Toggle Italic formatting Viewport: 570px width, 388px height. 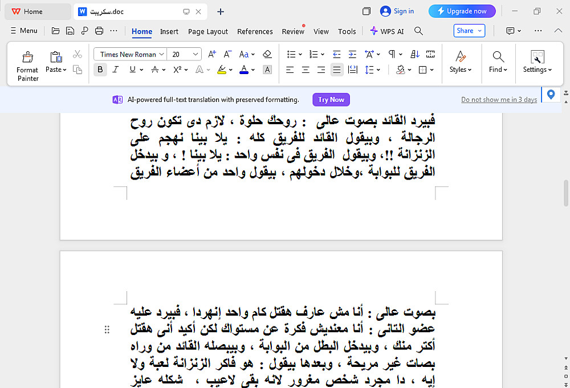pos(116,70)
